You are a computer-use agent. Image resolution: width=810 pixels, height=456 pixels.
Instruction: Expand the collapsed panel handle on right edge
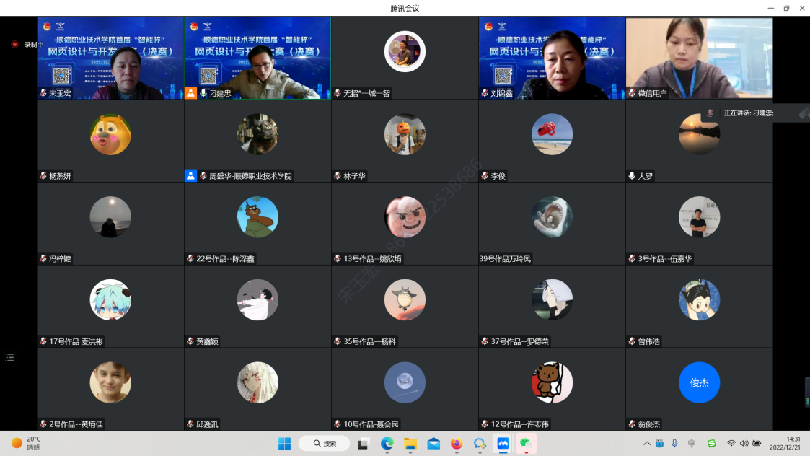pyautogui.click(x=806, y=392)
